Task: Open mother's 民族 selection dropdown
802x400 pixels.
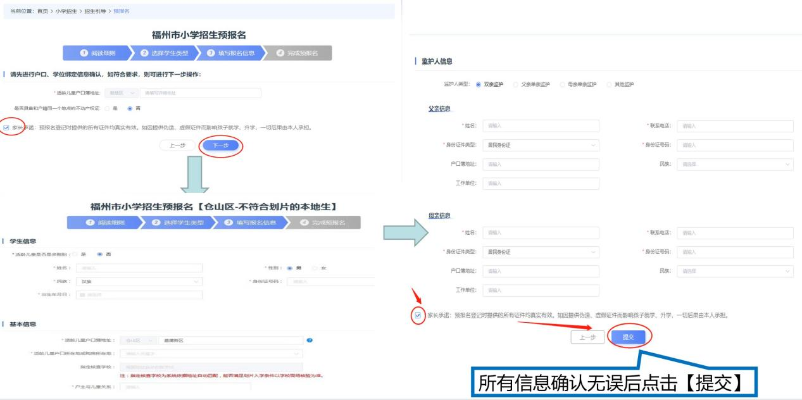Action: tap(734, 271)
